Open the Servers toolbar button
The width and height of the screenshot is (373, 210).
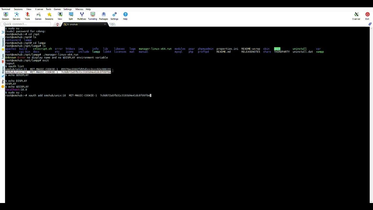click(x=16, y=16)
